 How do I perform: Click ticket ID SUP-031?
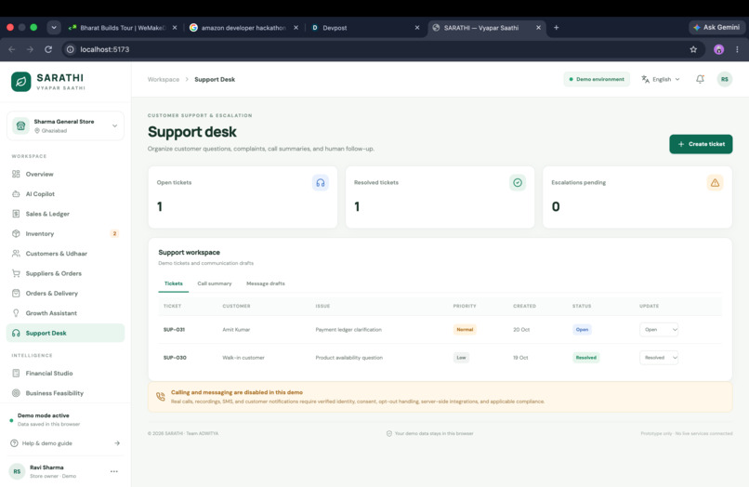(174, 329)
